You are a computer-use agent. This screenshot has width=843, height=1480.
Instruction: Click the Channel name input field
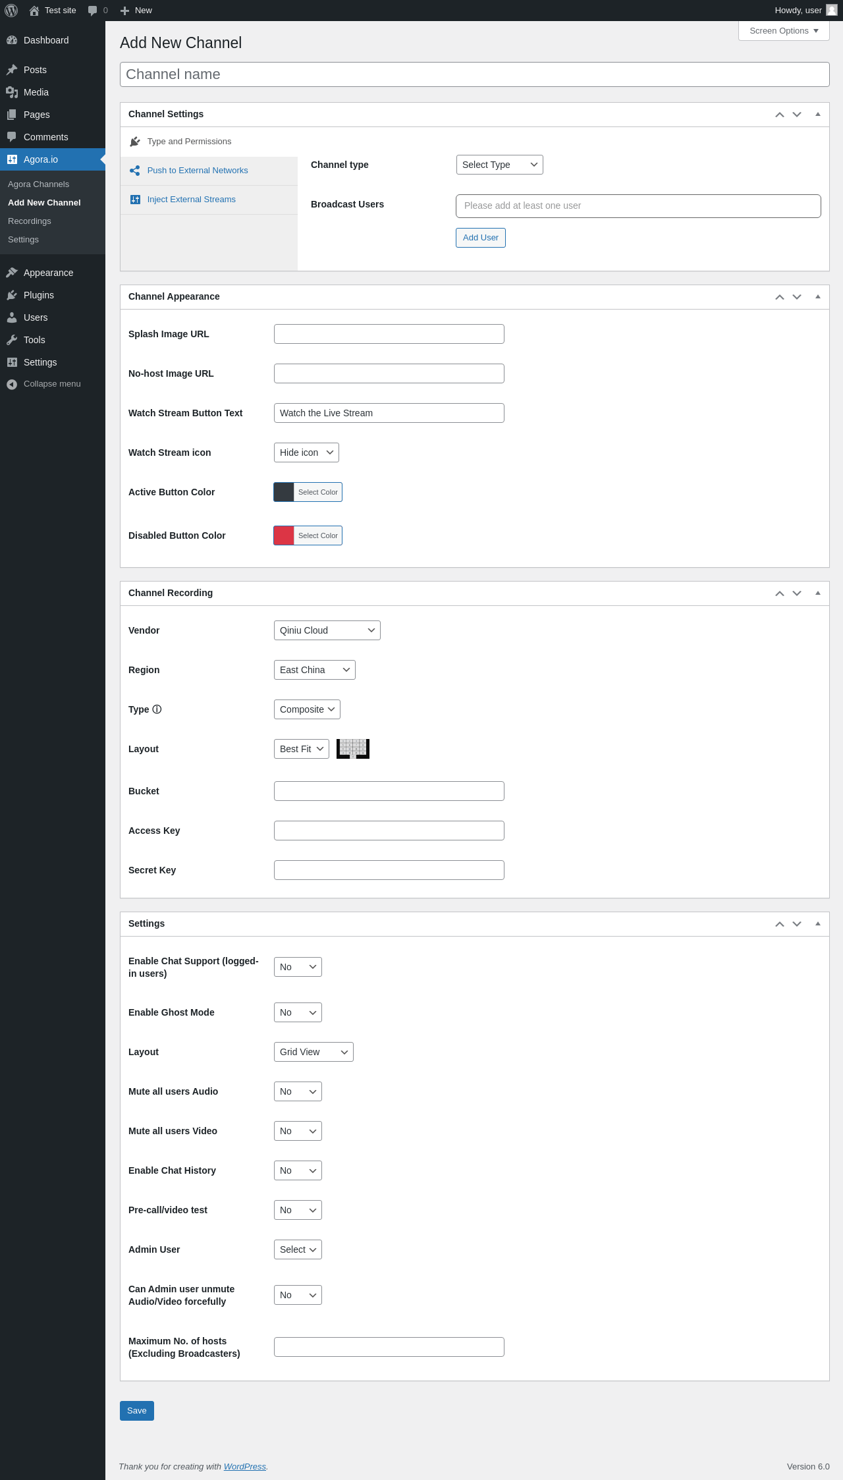[x=474, y=74]
